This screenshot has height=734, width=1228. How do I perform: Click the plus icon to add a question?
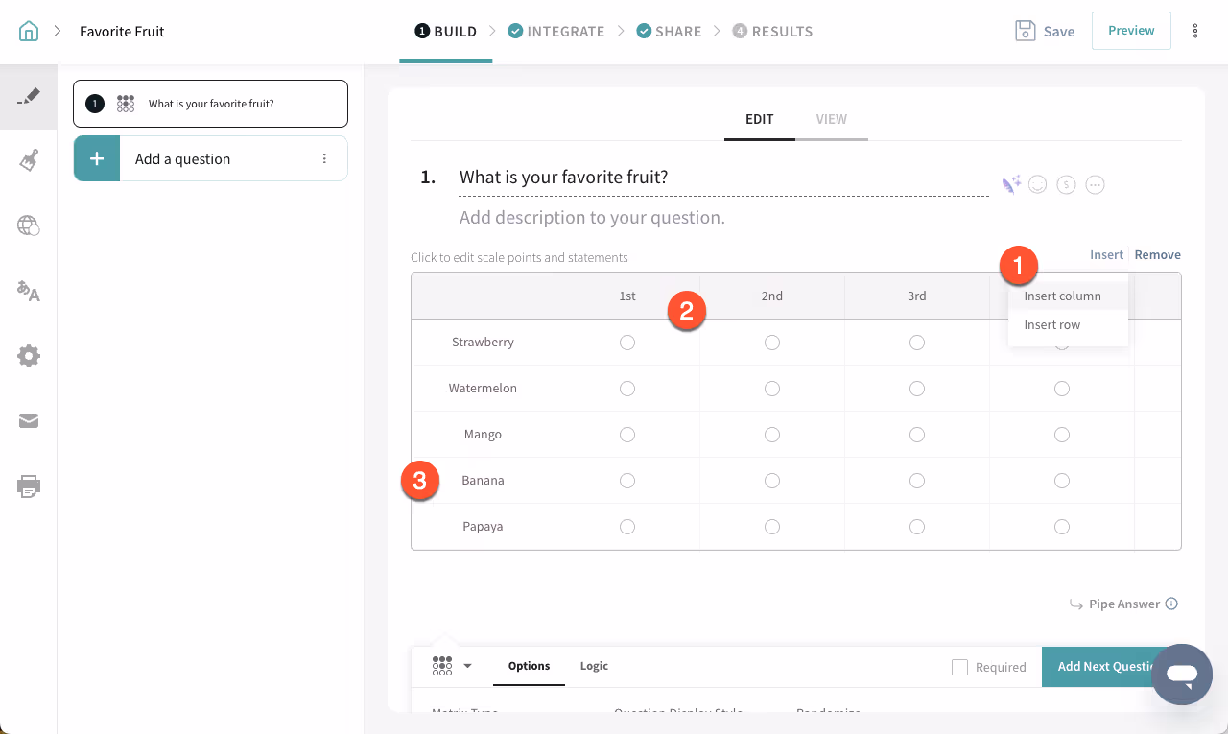97,158
